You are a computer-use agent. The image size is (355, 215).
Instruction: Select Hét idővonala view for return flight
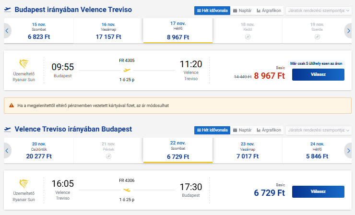(x=212, y=130)
